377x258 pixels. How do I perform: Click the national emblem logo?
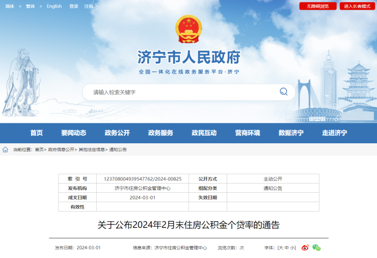188,29
